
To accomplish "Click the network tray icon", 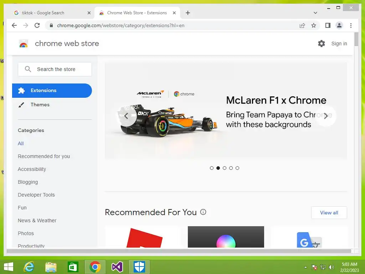I will pos(323,267).
